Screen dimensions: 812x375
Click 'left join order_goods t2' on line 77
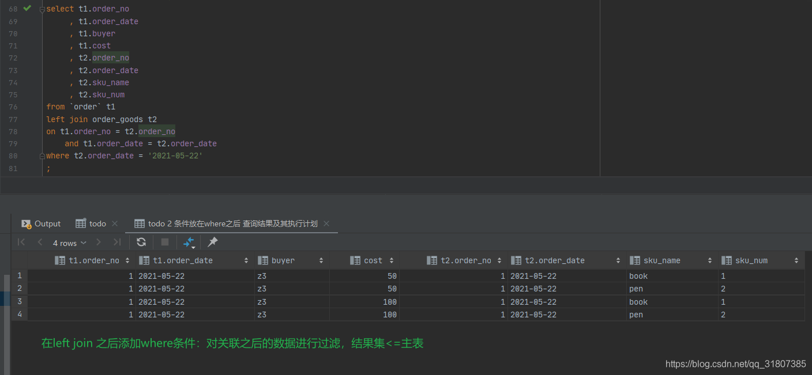(101, 119)
